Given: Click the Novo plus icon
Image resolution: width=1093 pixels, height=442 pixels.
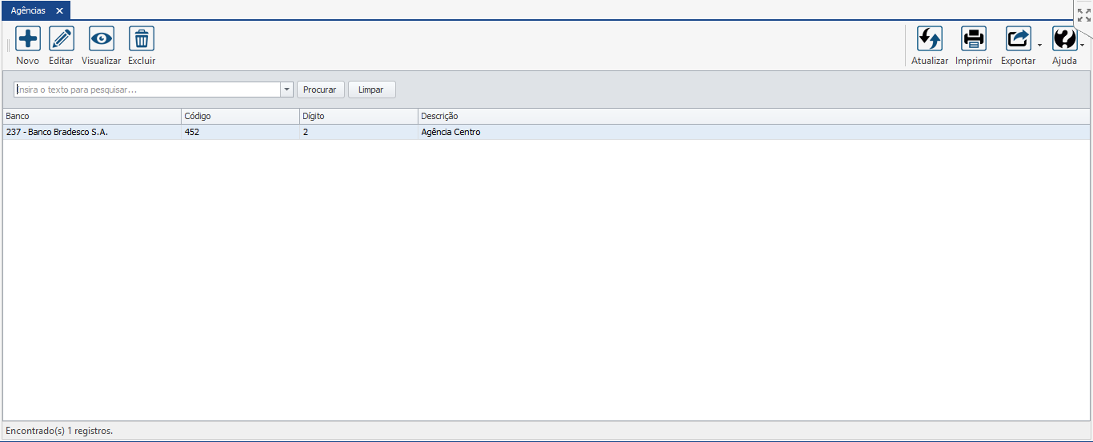Looking at the screenshot, I should pos(28,39).
